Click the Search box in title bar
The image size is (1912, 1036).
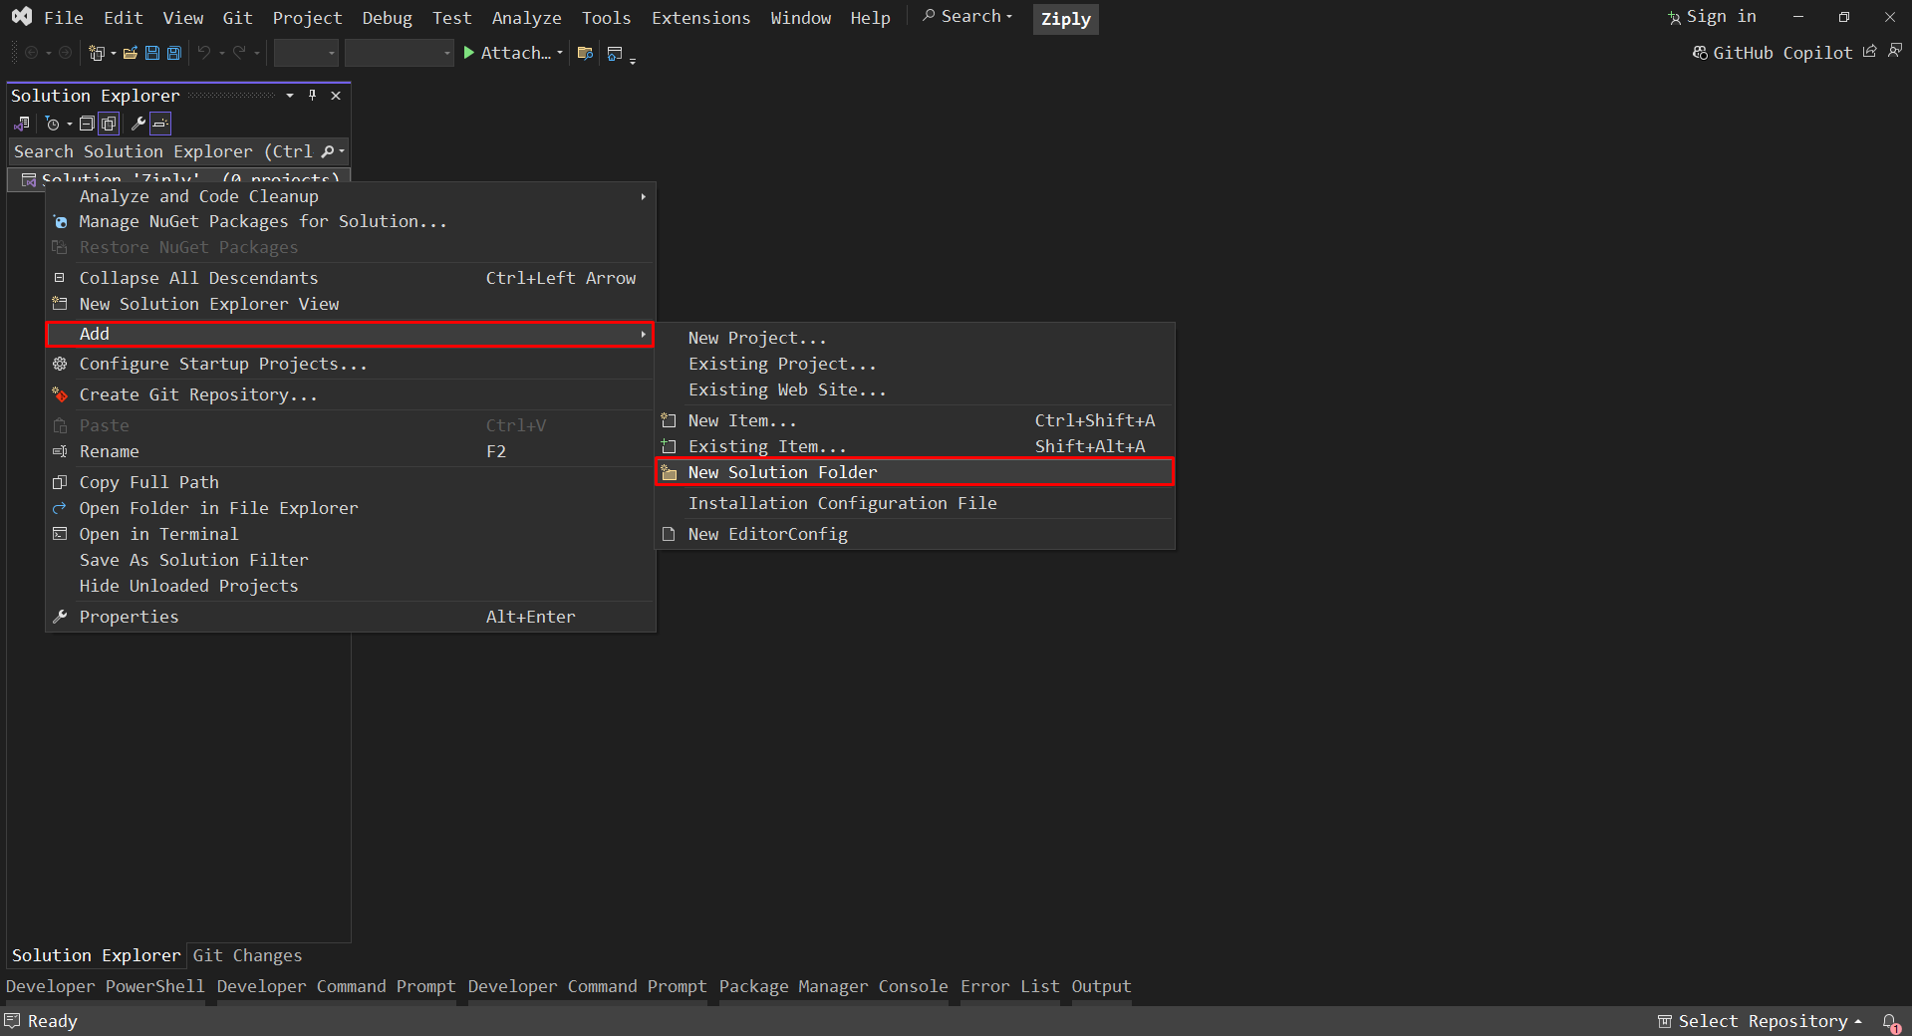[x=966, y=17]
